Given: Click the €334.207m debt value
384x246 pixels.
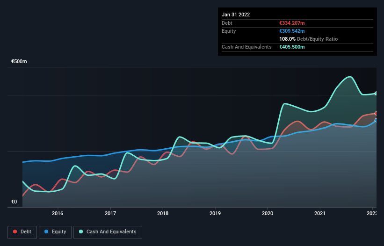Looking at the screenshot, I should [292, 23].
